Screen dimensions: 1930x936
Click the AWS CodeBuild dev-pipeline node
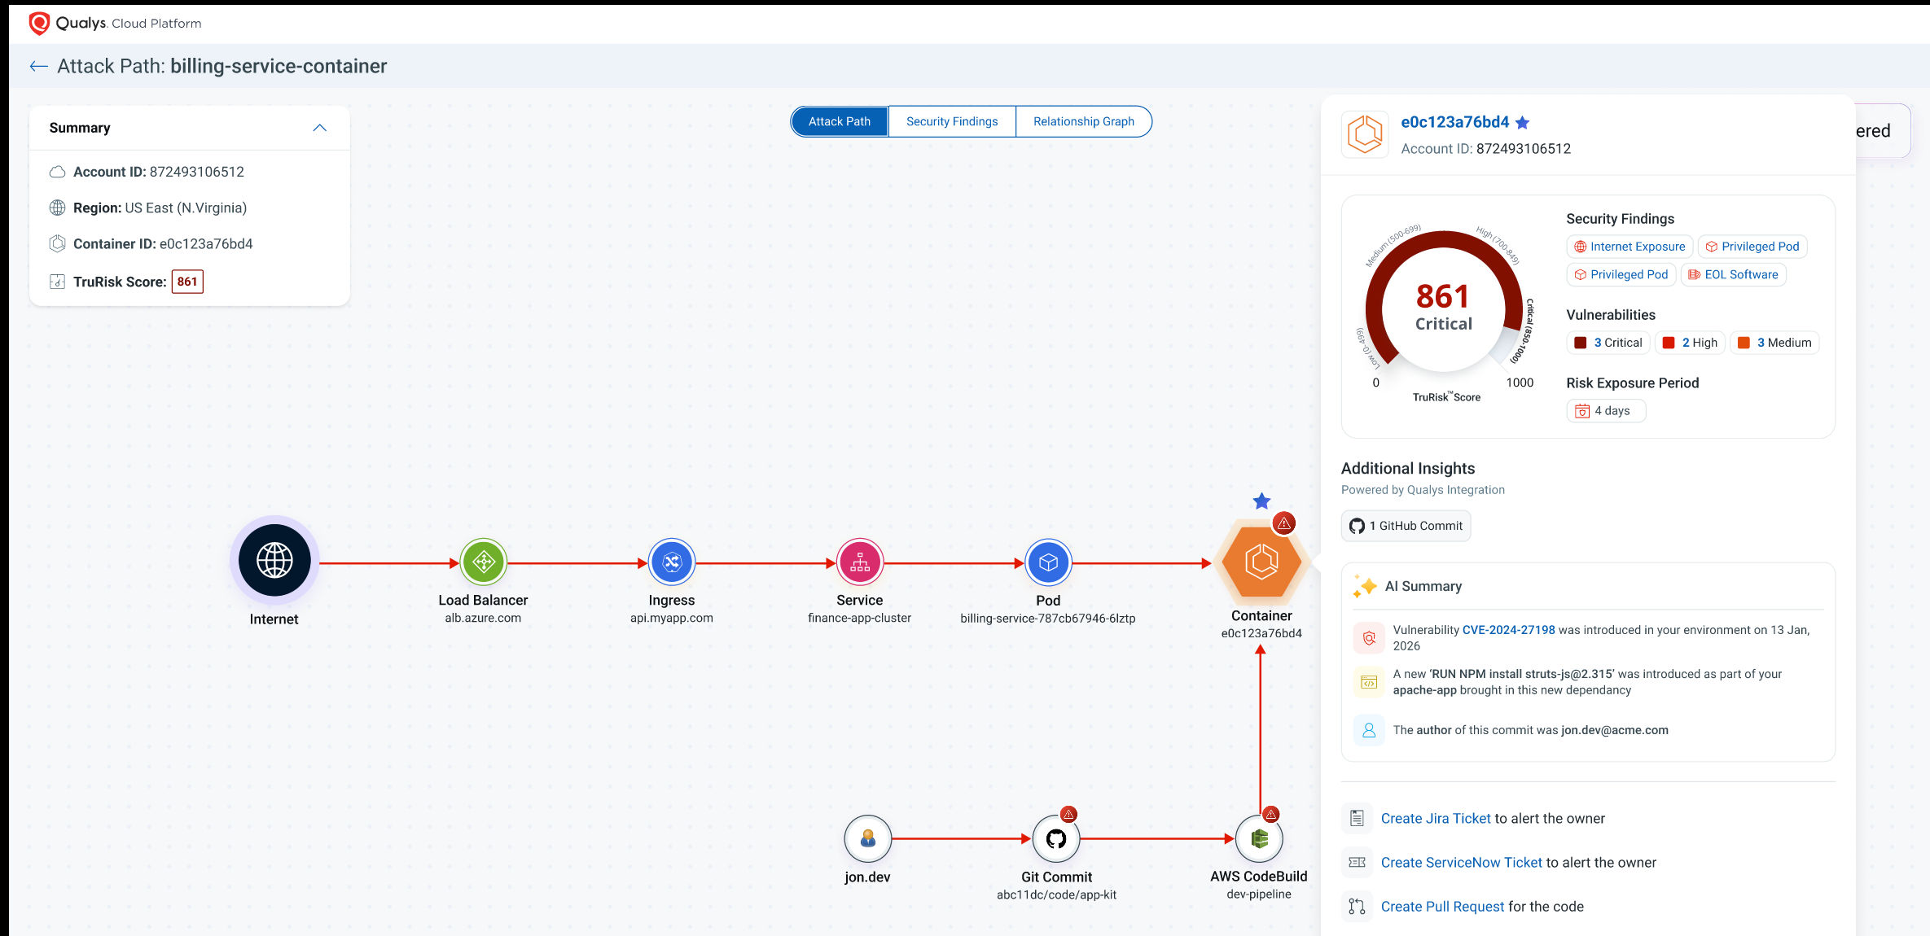pyautogui.click(x=1259, y=838)
